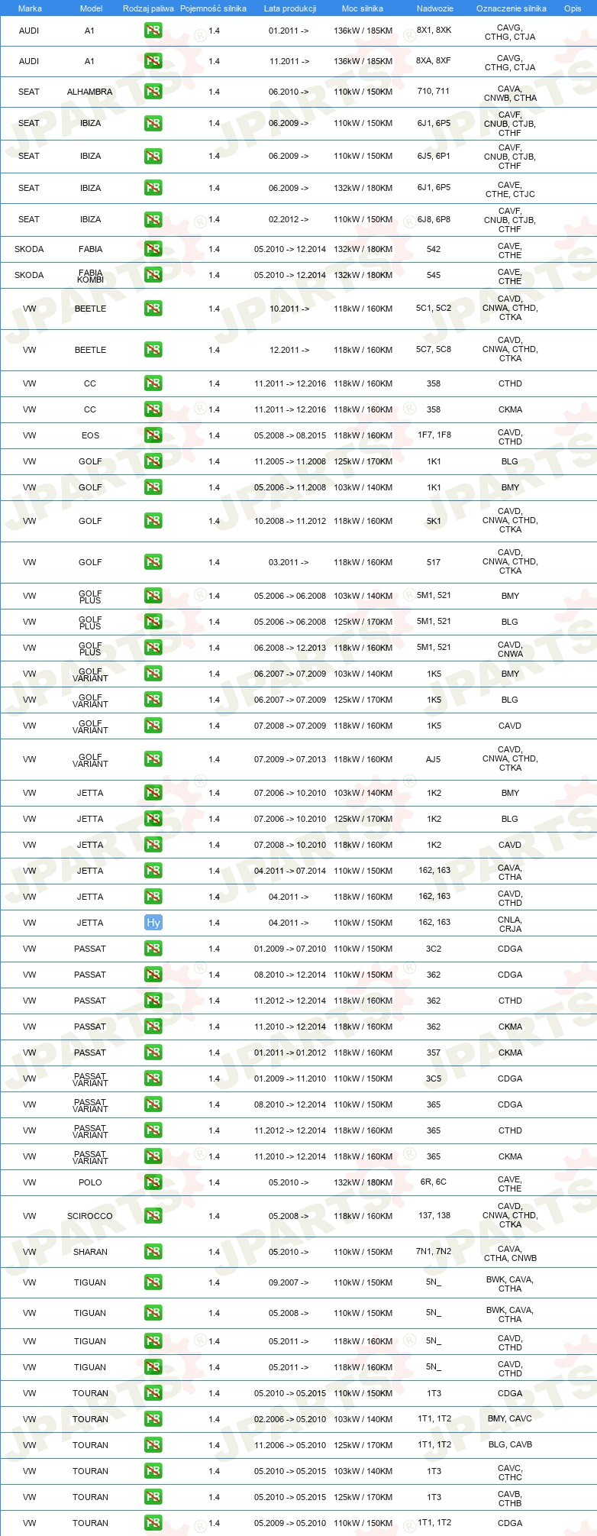Click the blue Hy hybrid icon in the JETTA row

pyautogui.click(x=153, y=923)
